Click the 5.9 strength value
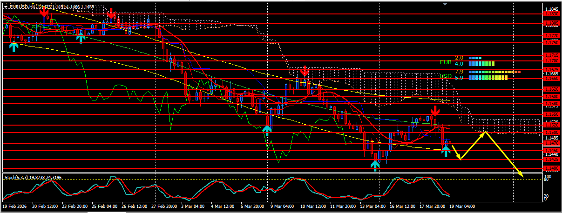The width and height of the screenshot is (562, 213). point(459,78)
